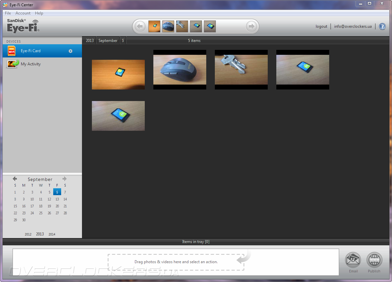Select September 22 in the calendar
Image resolution: width=392 pixels, height=282 pixels.
(15, 213)
